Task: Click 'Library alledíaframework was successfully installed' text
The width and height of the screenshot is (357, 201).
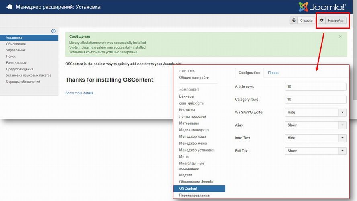Action: click(107, 43)
